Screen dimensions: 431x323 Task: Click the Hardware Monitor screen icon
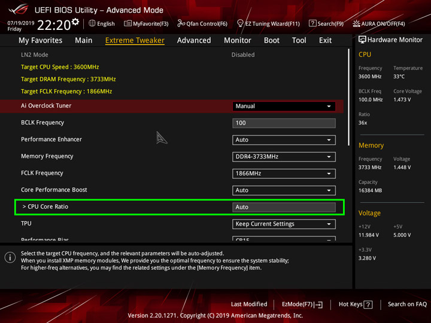362,40
